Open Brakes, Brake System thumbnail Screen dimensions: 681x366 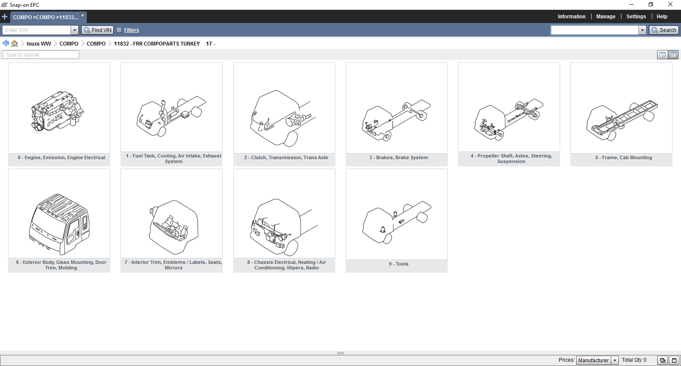tap(397, 108)
